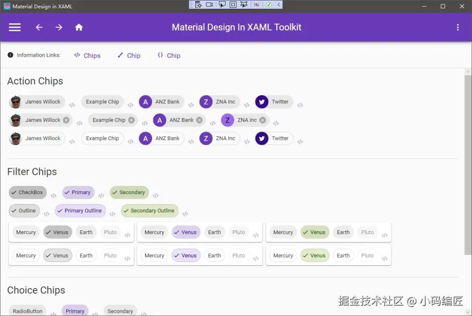
Task: Open the three-dot overflow menu
Action: tap(458, 28)
